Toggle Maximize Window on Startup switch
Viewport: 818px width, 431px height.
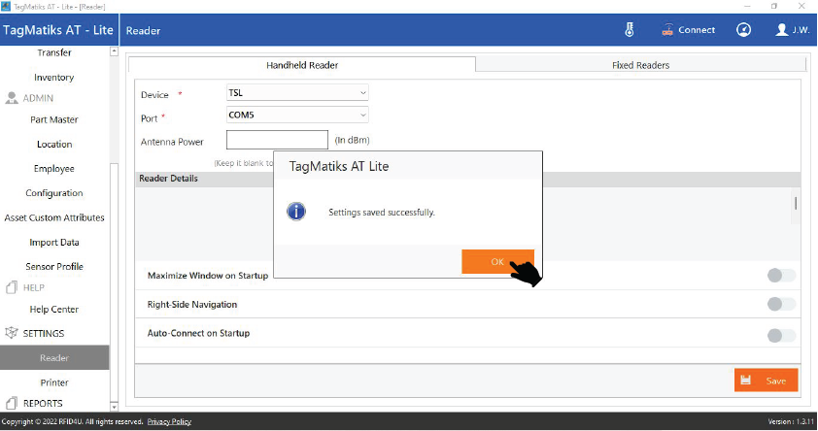[780, 276]
